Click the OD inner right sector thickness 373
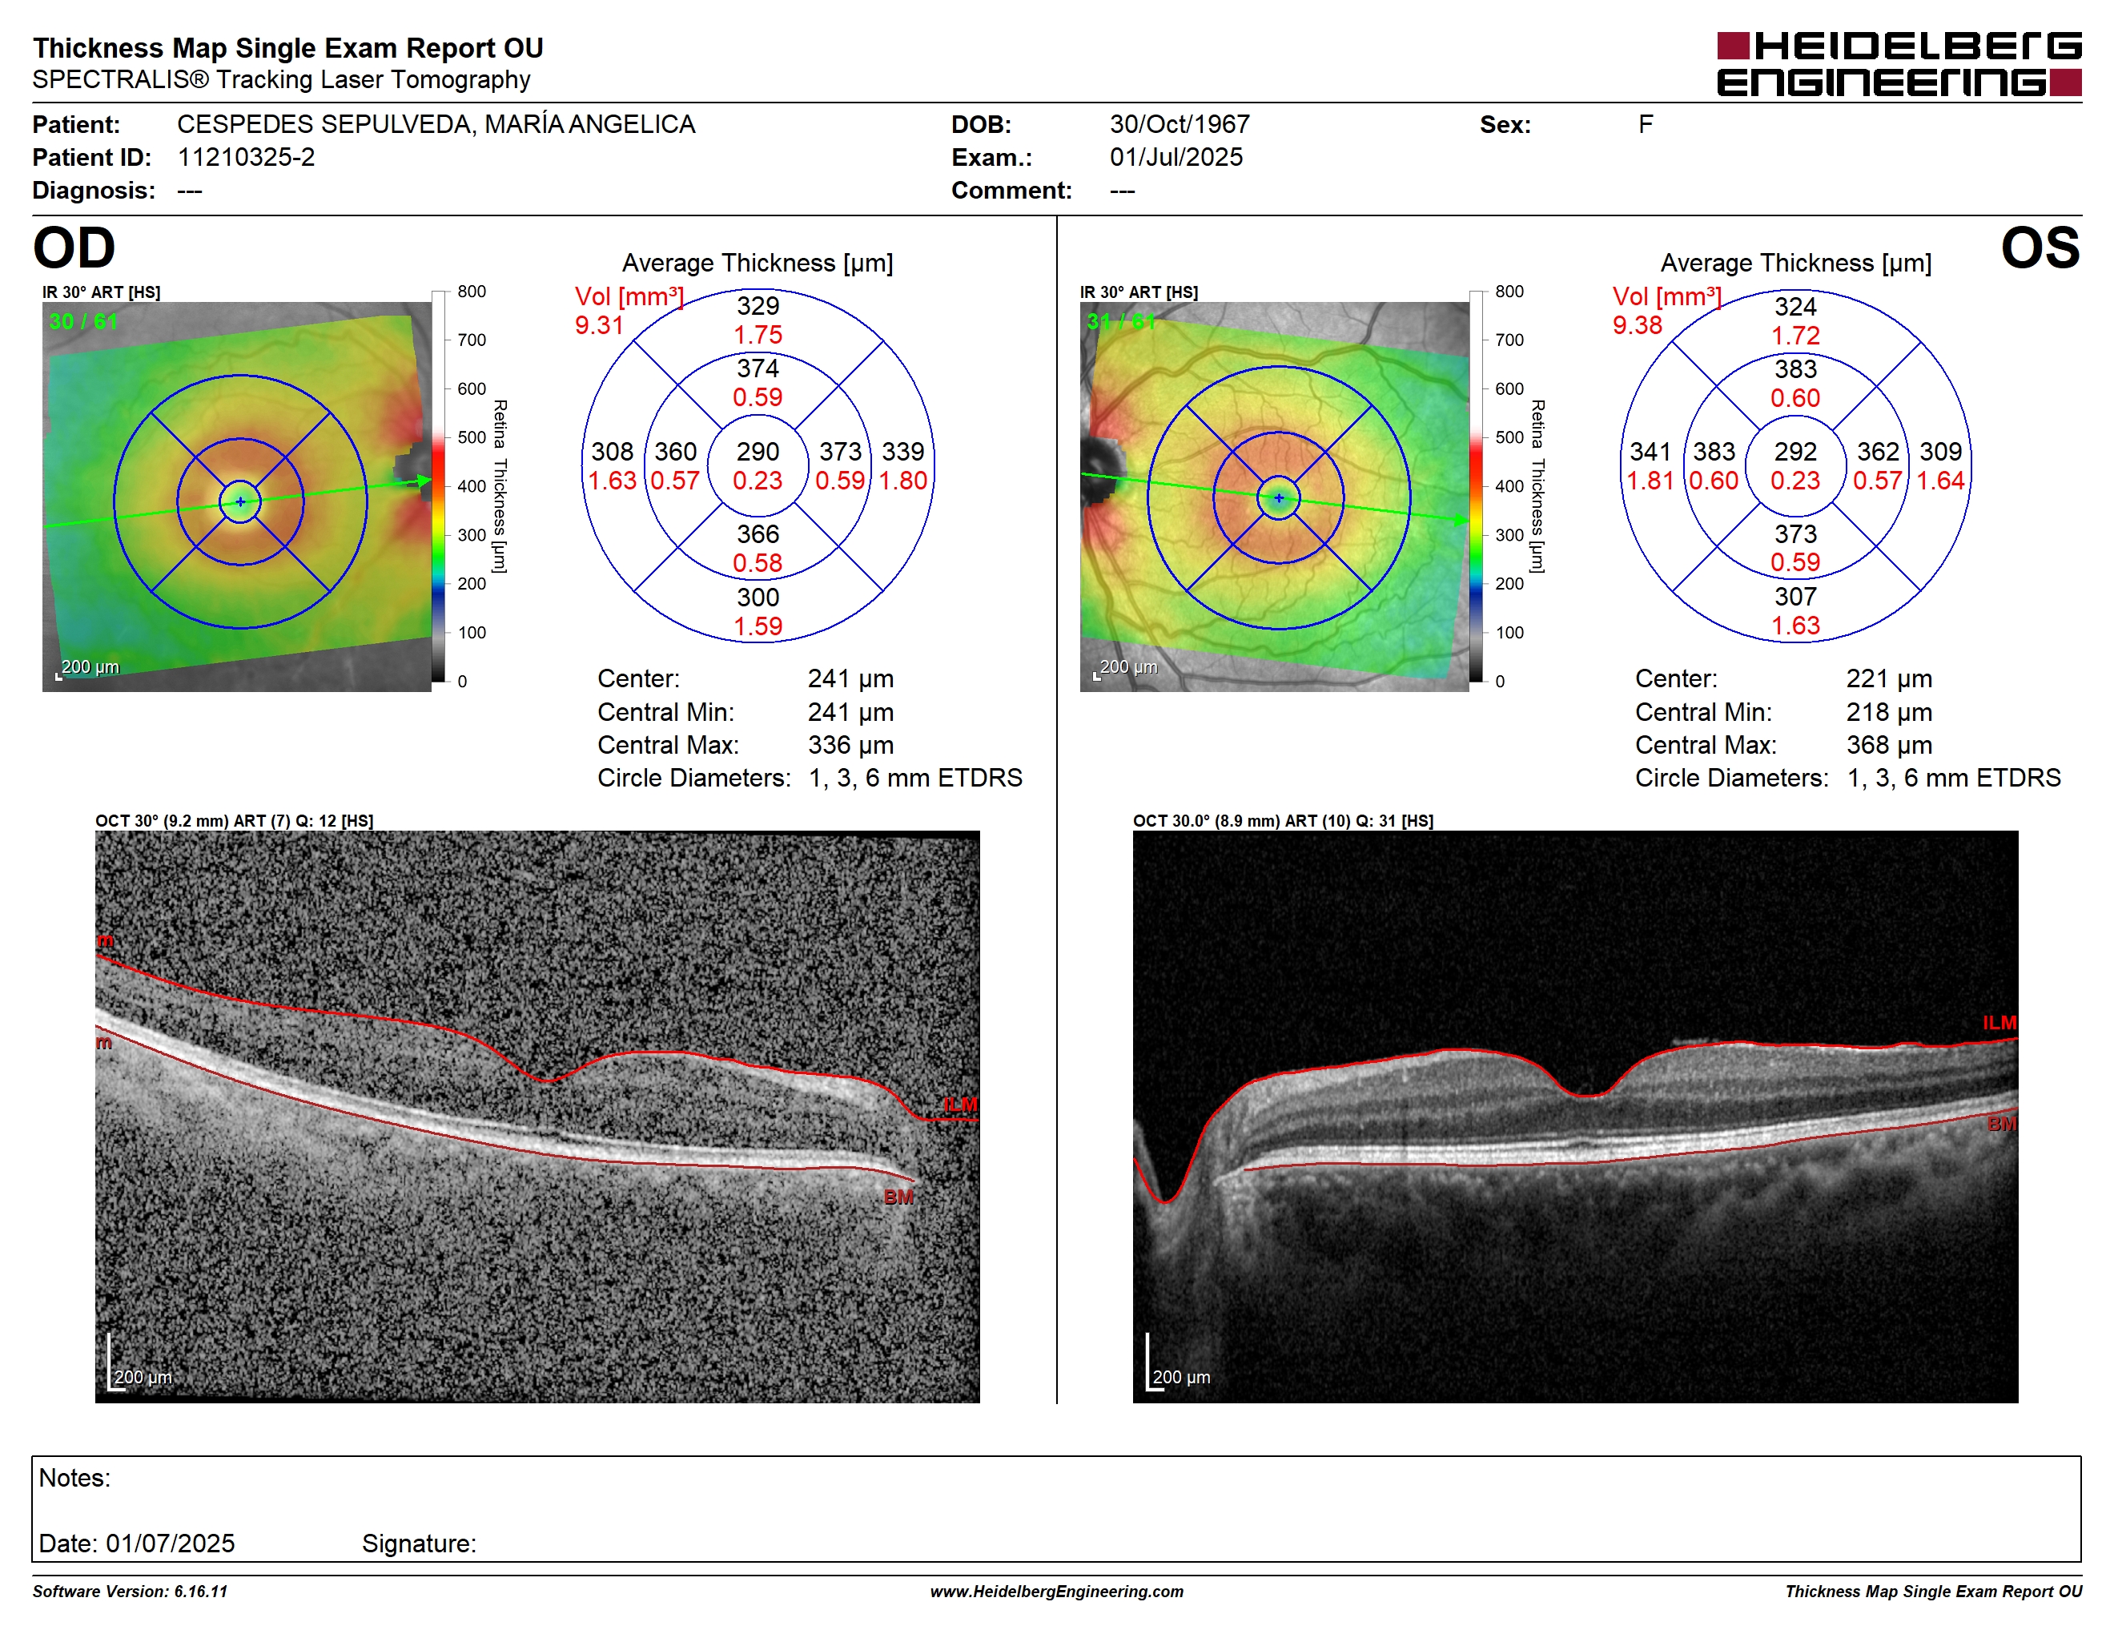Screen dimensions: 2114x1634 (x=839, y=451)
